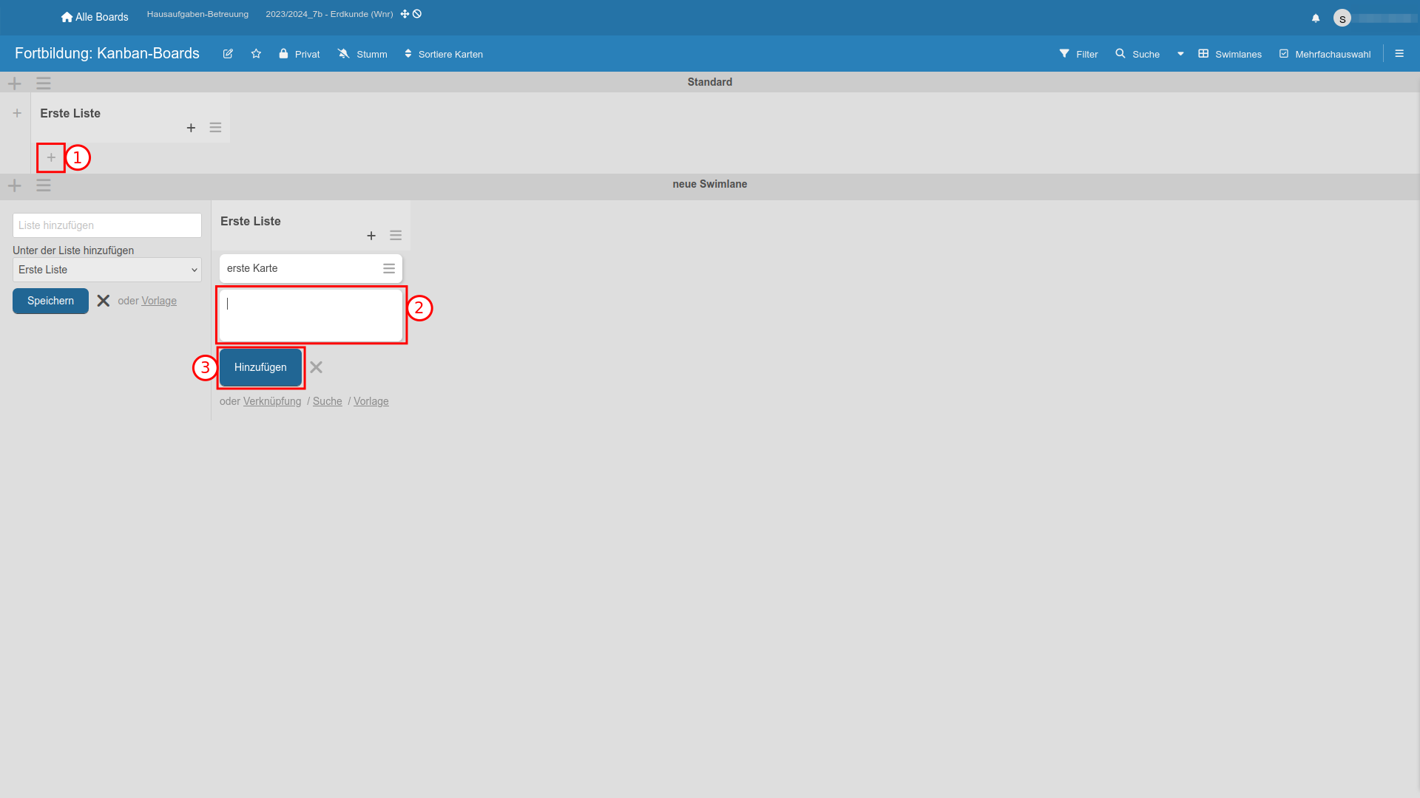Open the neue Swimlane hamburger menu
This screenshot has height=798, width=1420.
tap(44, 185)
